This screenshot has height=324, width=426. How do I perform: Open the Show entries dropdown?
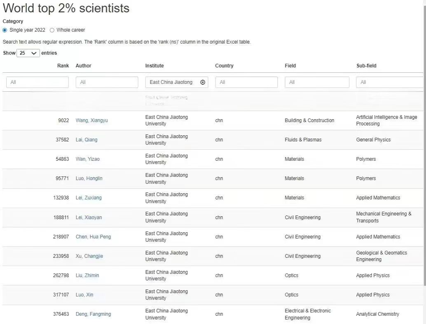(28, 53)
